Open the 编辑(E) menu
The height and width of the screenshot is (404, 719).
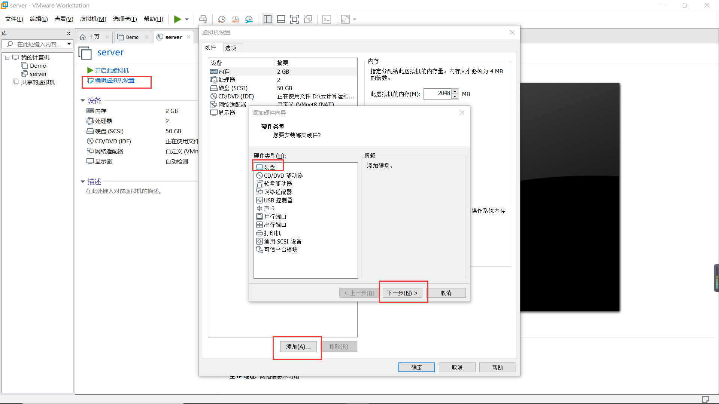tap(39, 19)
